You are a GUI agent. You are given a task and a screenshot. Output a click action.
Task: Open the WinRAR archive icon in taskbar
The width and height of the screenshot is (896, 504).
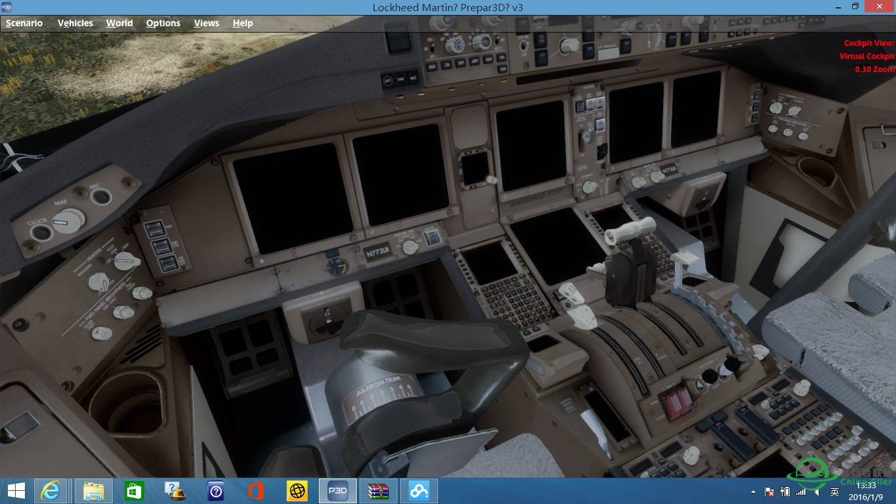pos(378,491)
